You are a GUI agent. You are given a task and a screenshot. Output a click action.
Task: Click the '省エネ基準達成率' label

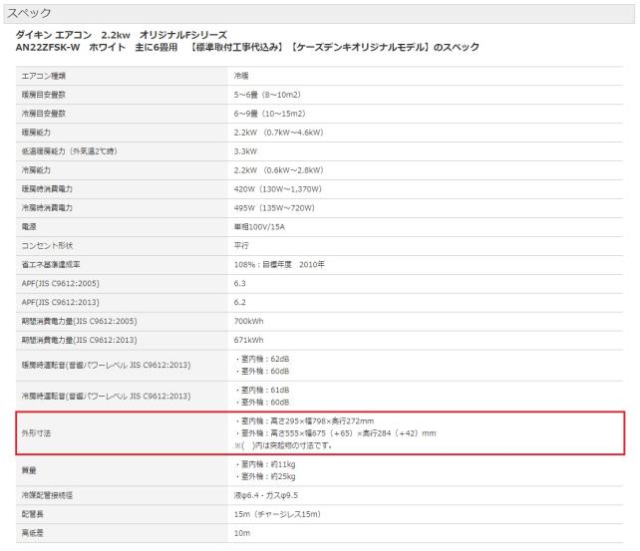pos(51,265)
